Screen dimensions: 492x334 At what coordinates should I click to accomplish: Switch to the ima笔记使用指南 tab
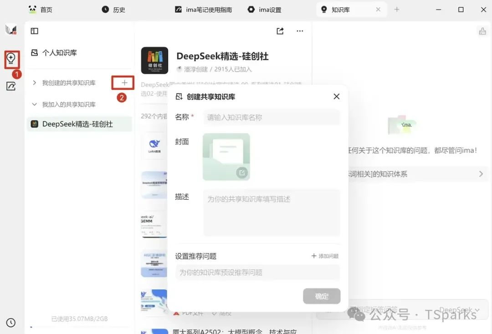(203, 10)
